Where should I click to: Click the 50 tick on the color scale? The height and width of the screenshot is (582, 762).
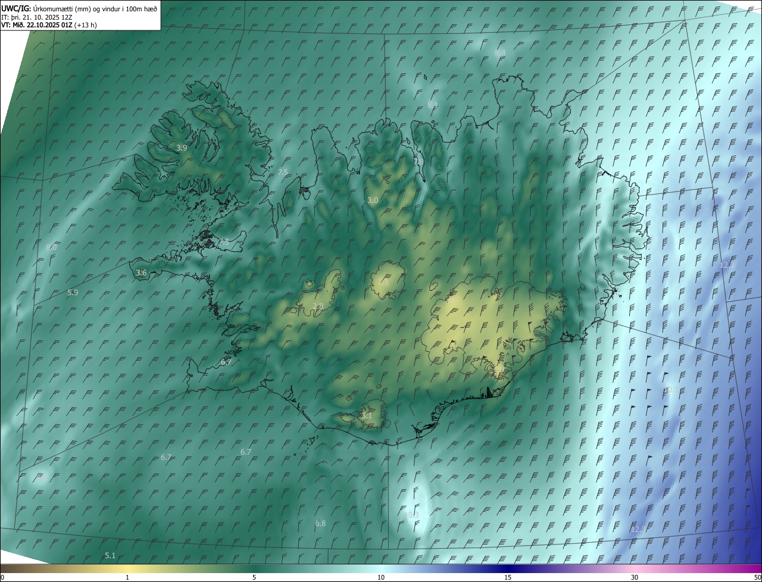click(757, 578)
